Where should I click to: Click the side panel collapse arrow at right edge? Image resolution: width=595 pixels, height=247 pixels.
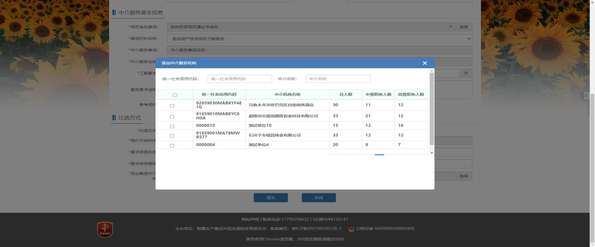[586, 96]
